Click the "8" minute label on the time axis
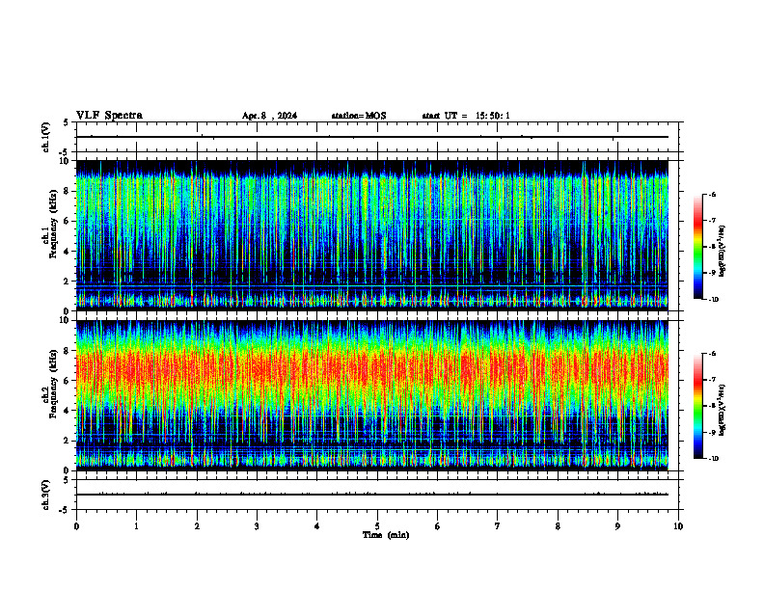The width and height of the screenshot is (764, 590). pos(558,526)
